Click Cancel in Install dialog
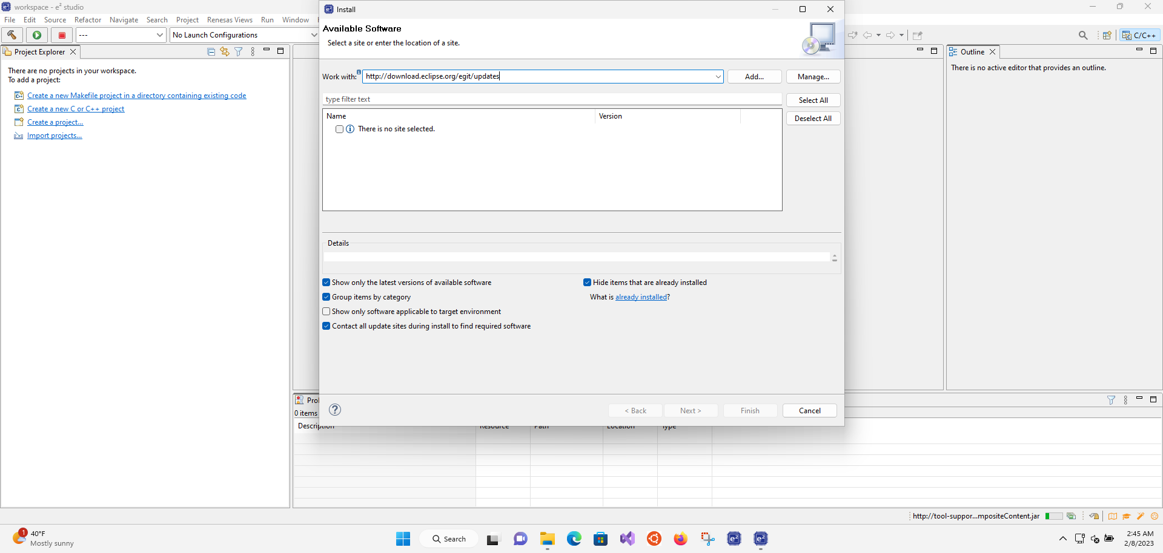 tap(809, 411)
